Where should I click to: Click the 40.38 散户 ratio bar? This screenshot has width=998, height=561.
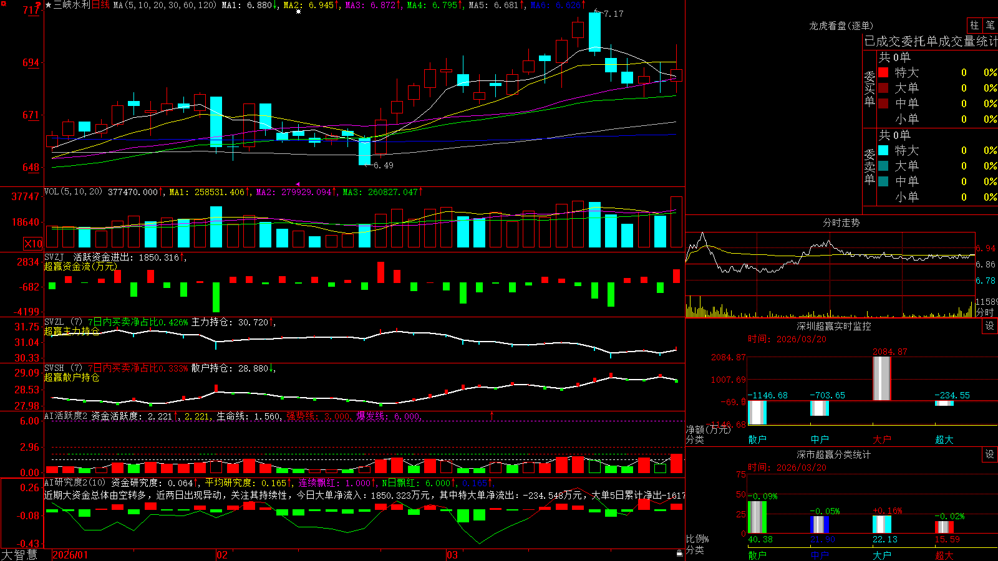tap(757, 517)
